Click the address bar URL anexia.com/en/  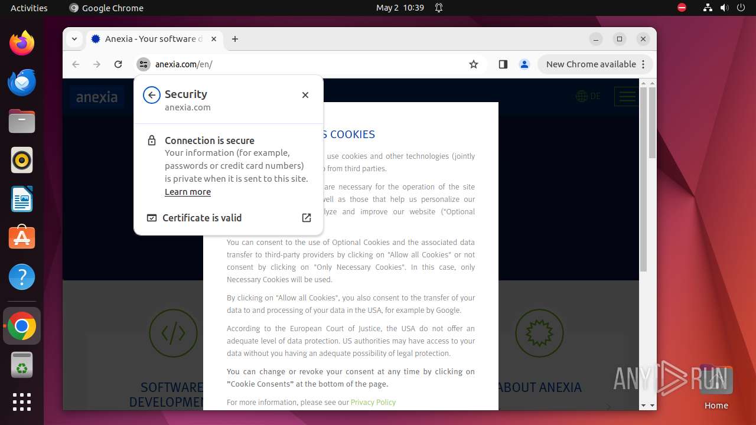coord(184,64)
